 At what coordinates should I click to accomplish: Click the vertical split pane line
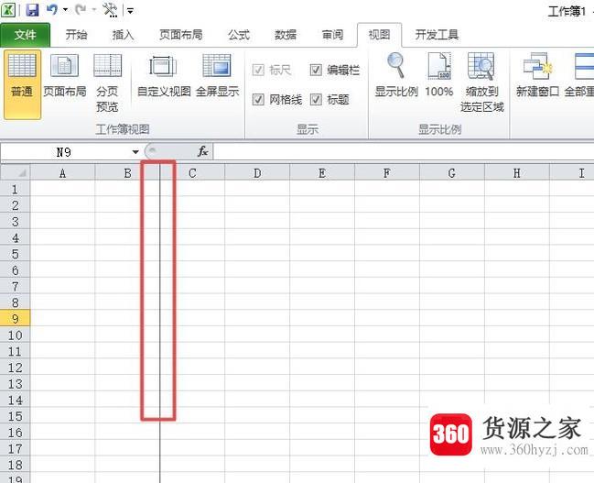(x=160, y=323)
